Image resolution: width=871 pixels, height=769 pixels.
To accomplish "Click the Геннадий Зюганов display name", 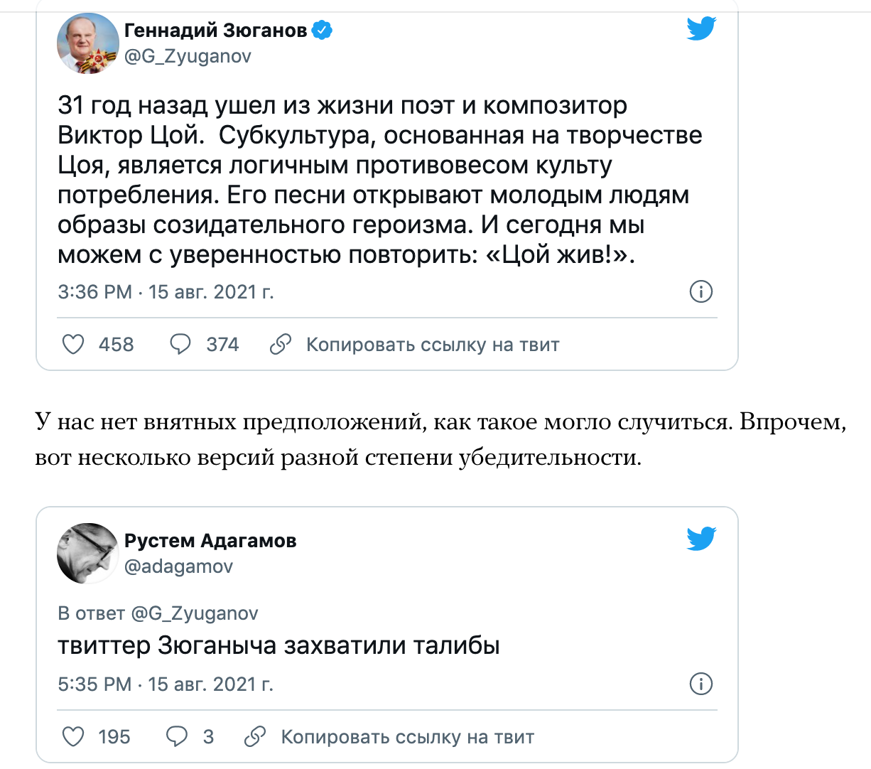I will [x=215, y=31].
